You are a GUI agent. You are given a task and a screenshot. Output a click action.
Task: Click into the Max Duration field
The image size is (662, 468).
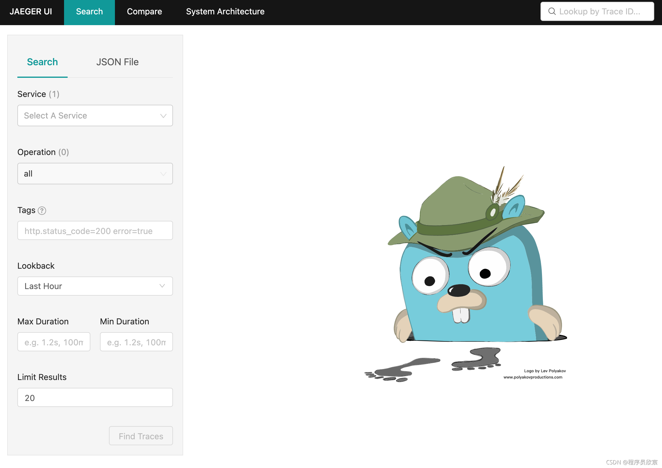[x=54, y=342]
